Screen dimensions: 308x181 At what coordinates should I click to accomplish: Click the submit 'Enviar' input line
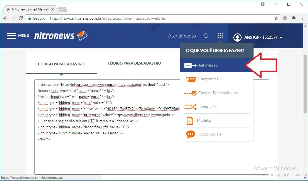click(x=80, y=133)
